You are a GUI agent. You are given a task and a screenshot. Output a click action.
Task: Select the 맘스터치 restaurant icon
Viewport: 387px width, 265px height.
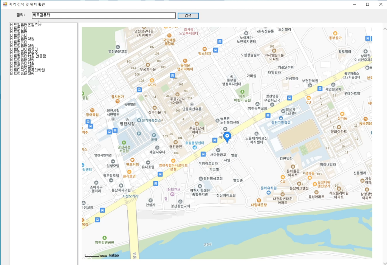pyautogui.click(x=204, y=49)
